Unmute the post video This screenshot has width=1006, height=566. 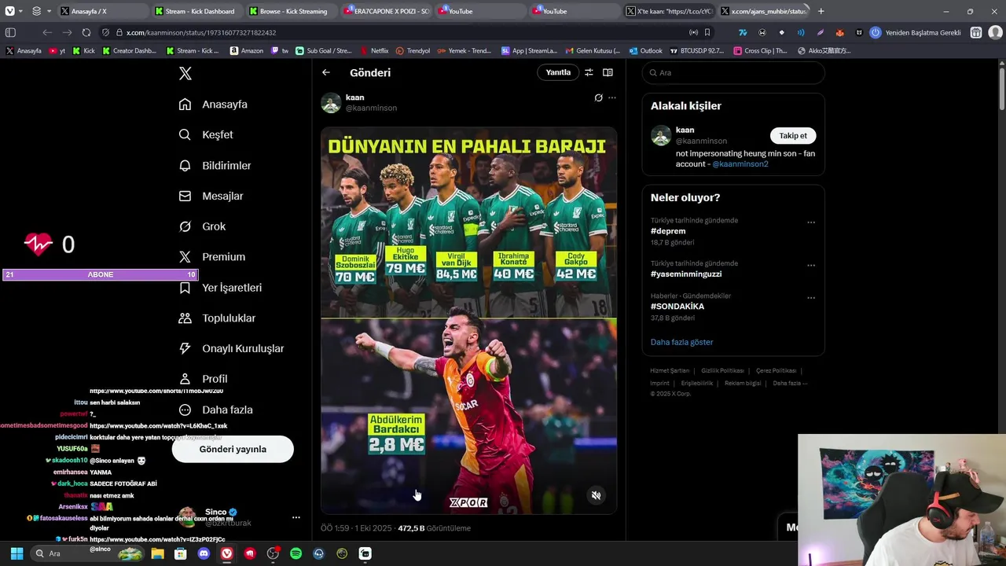[597, 495]
